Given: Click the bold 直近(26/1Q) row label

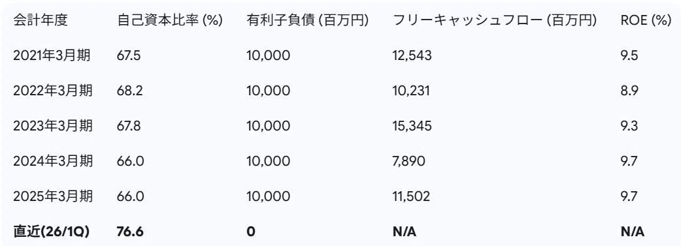Looking at the screenshot, I should click(x=51, y=232).
